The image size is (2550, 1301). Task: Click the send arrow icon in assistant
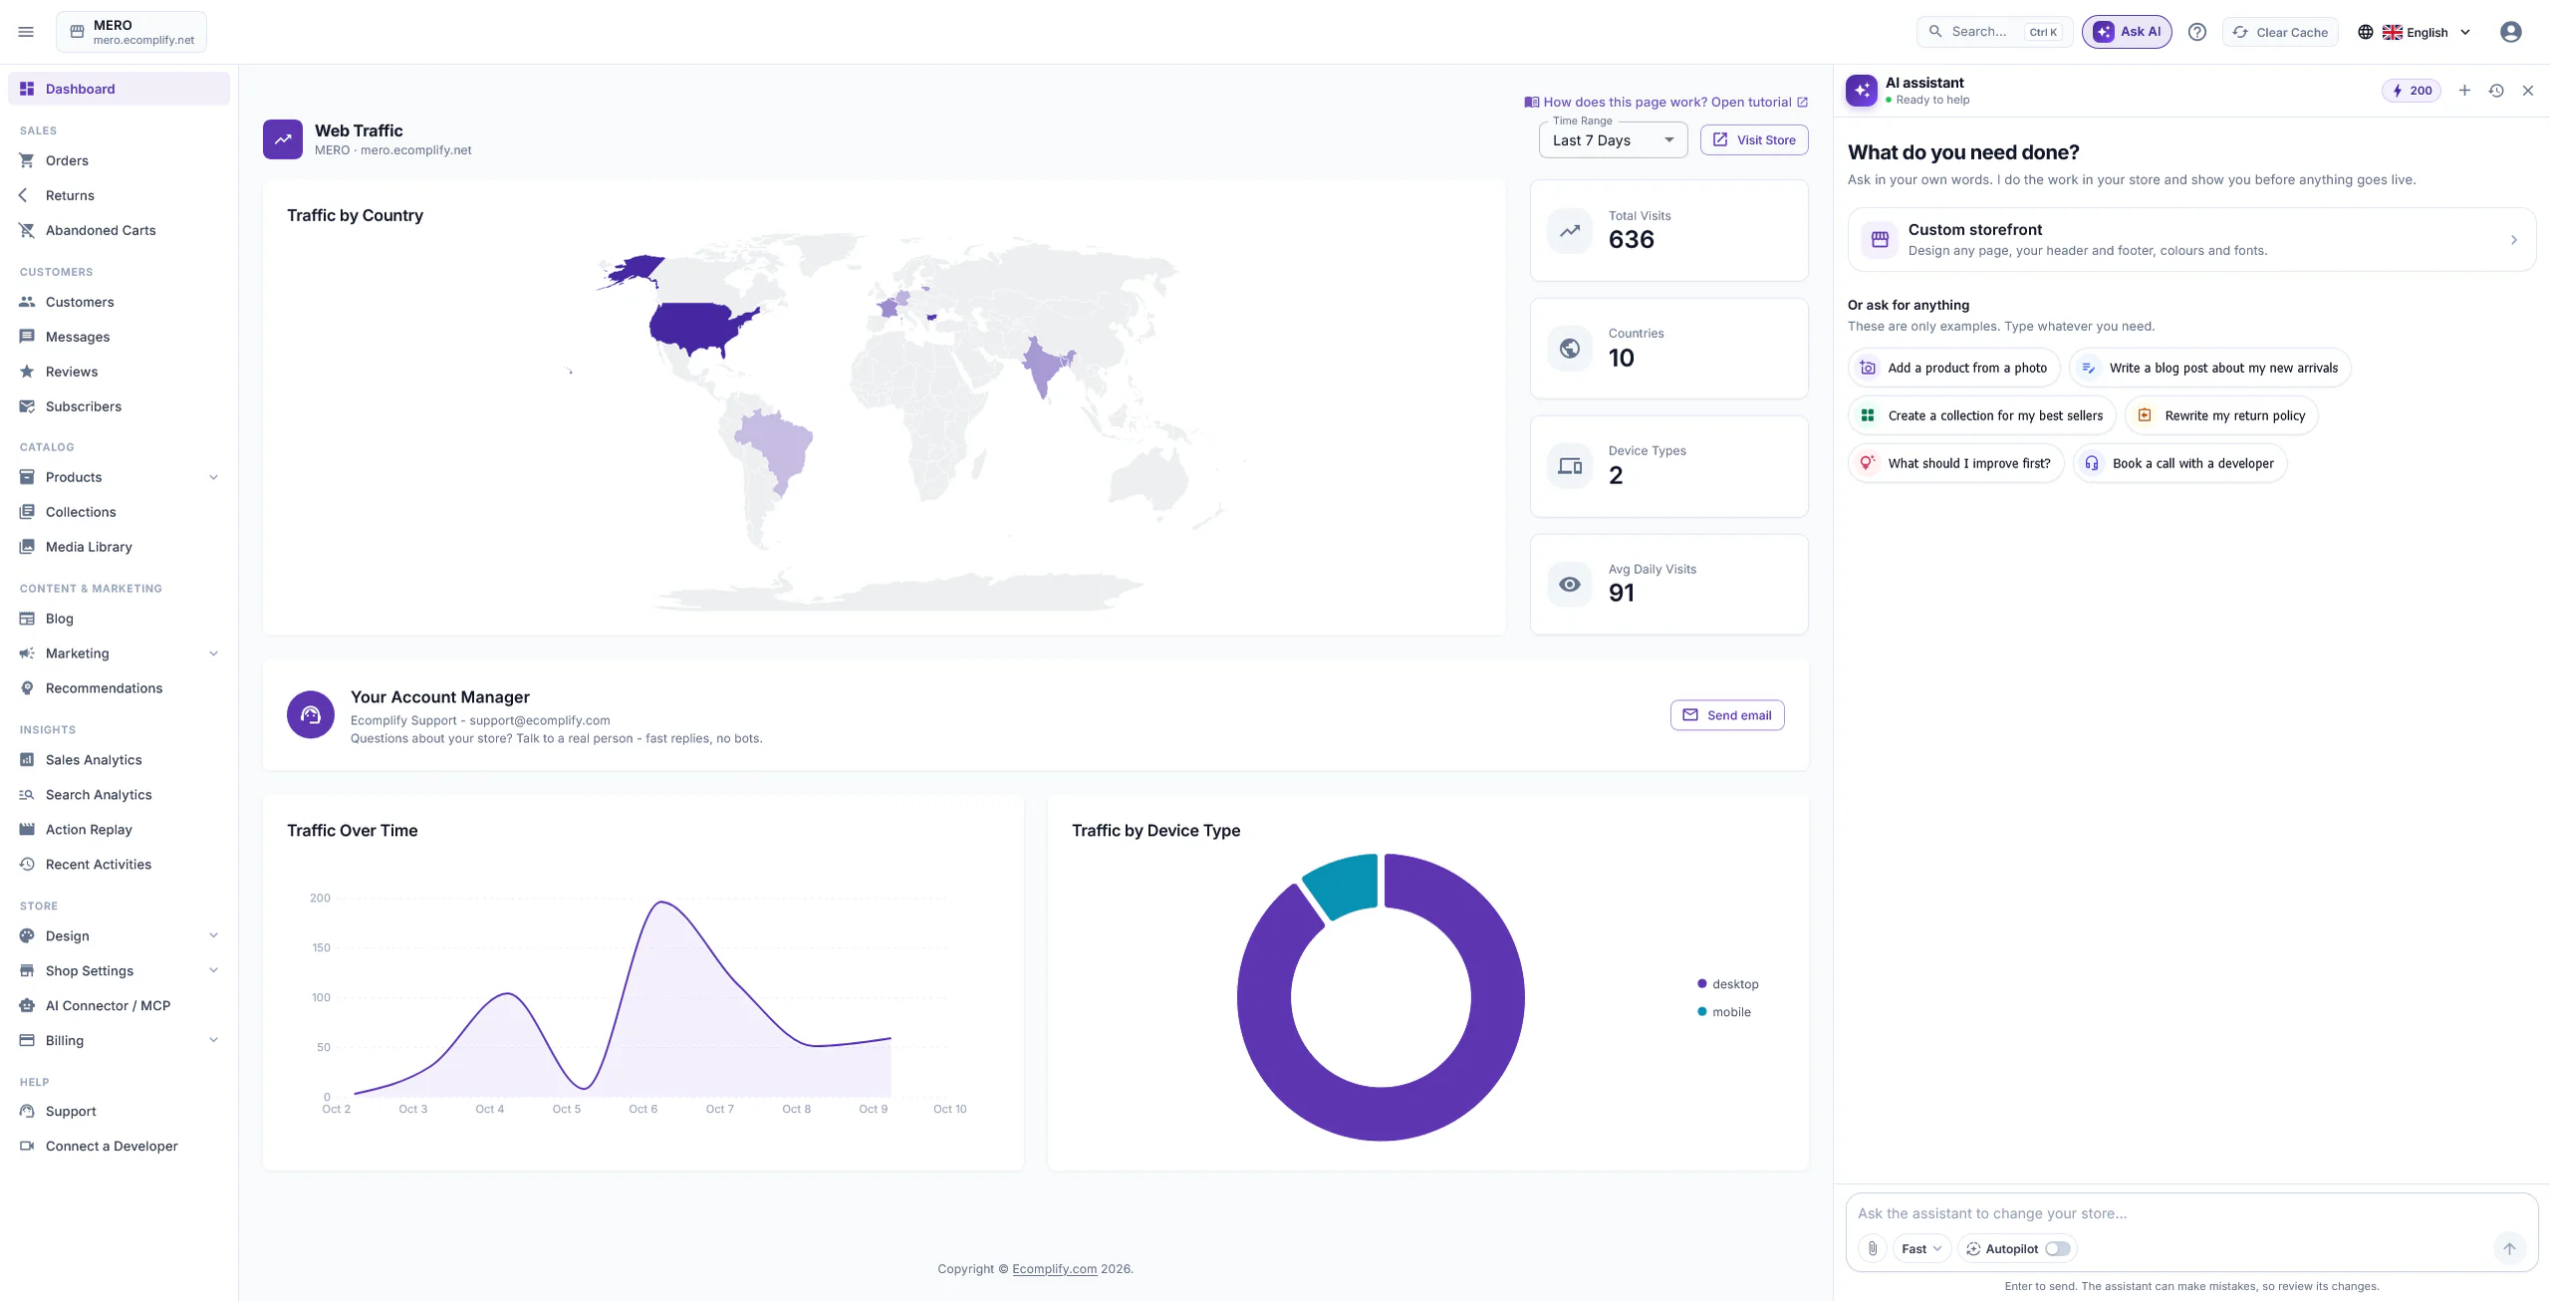tap(2509, 1248)
